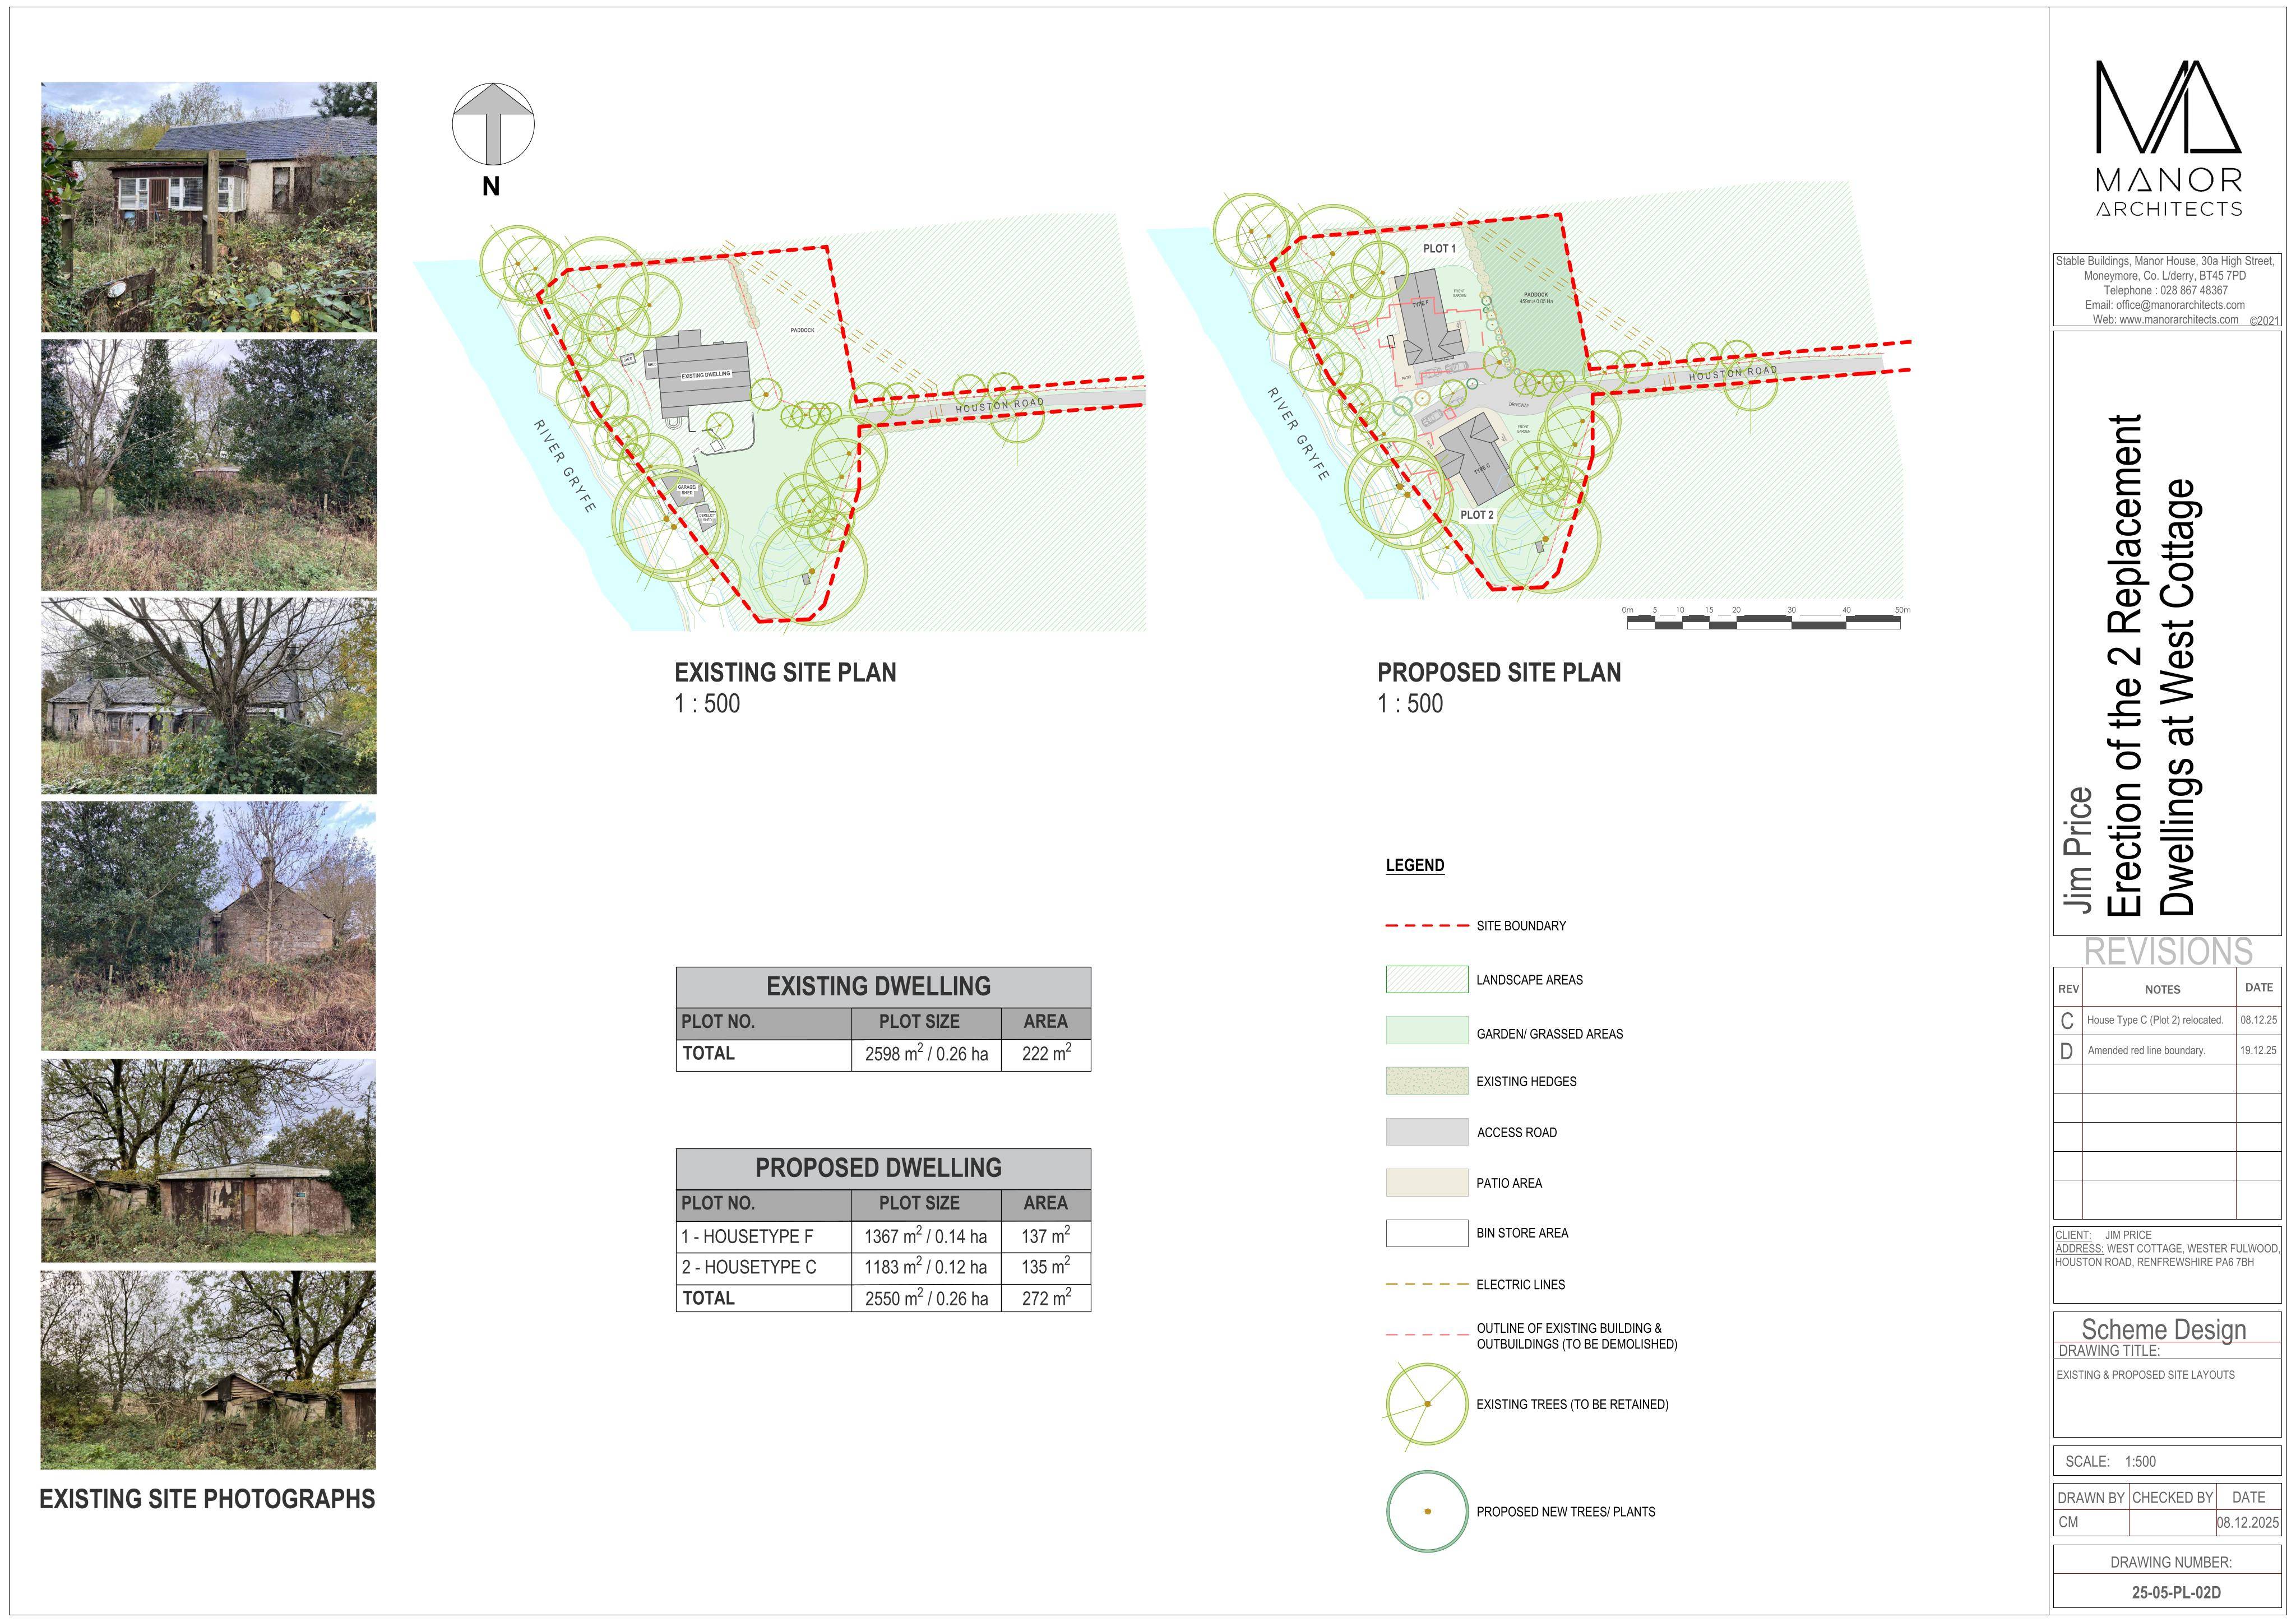The image size is (2296, 1622).
Task: Click drawing number '25-05-PL-02D'
Action: click(2176, 1592)
